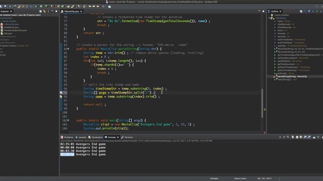Click the green Run button in toolbar
The height and width of the screenshot is (181, 323).
(41, 7)
